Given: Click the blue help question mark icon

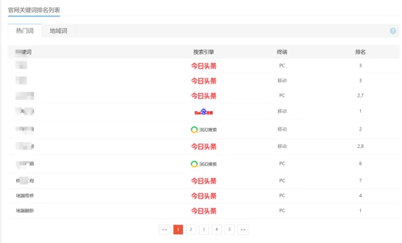Looking at the screenshot, I should click(x=393, y=31).
